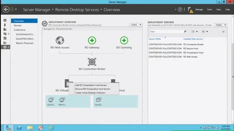The image size is (234, 131).
Task: Choose Remove RD Virtualization Host Servers
Action: pos(93,89)
